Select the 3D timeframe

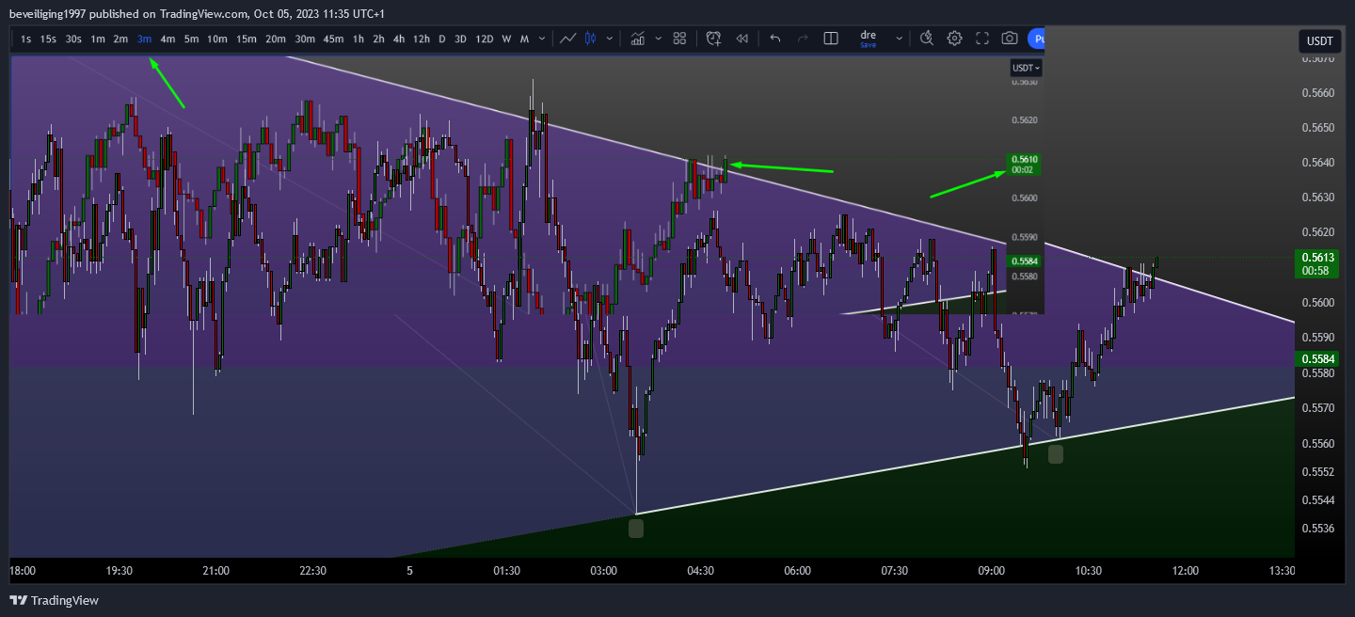460,39
